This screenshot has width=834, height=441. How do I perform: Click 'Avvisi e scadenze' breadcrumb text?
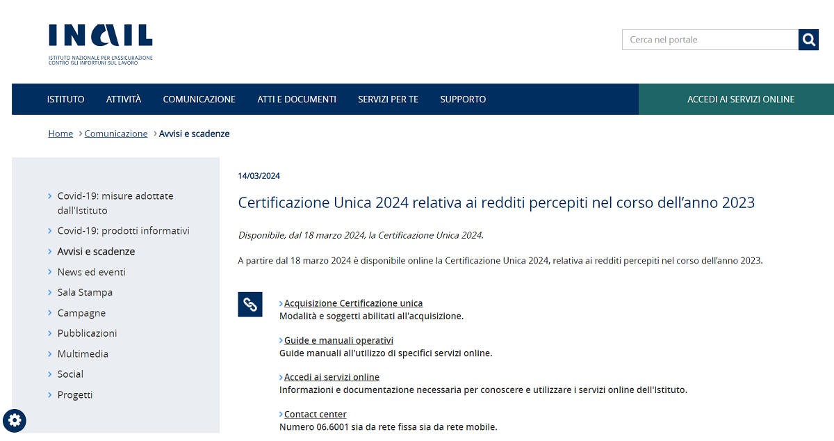[x=195, y=134]
